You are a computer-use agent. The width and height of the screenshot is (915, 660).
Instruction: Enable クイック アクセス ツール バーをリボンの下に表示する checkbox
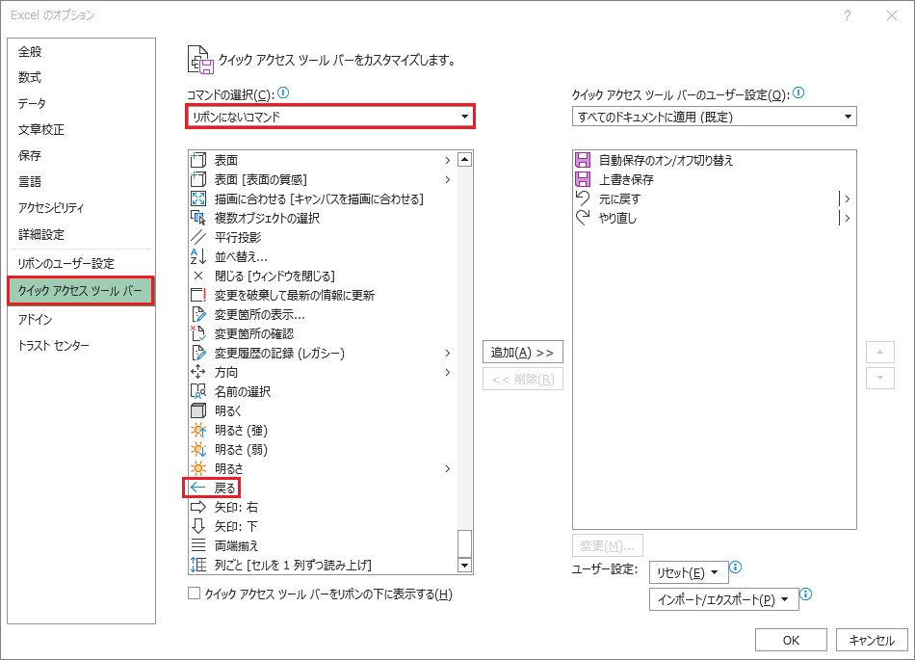195,594
